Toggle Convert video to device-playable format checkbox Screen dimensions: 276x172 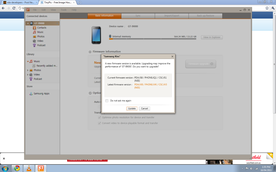point(100,123)
